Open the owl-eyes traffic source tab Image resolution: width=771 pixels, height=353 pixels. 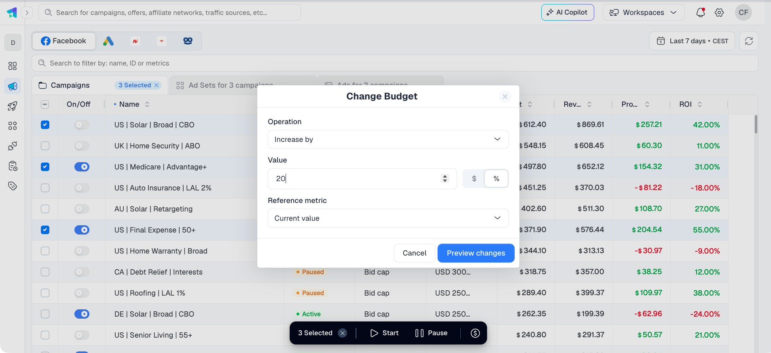[188, 41]
